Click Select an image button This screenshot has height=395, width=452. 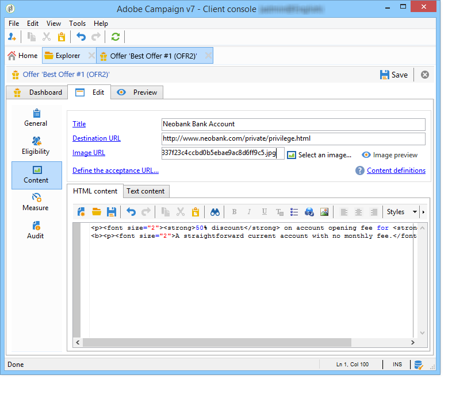[319, 155]
